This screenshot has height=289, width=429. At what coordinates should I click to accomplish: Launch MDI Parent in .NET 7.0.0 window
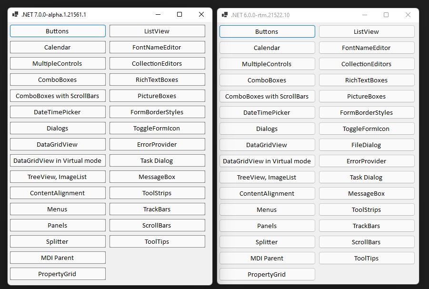[x=58, y=257]
